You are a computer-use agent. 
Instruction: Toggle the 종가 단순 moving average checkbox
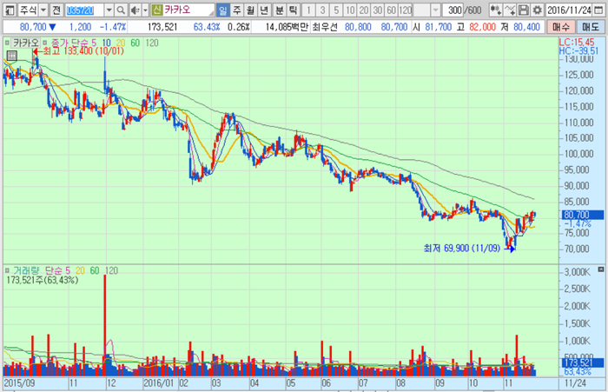pos(45,43)
